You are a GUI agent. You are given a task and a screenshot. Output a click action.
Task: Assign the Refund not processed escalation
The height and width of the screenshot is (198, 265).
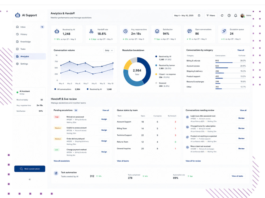pyautogui.click(x=104, y=119)
